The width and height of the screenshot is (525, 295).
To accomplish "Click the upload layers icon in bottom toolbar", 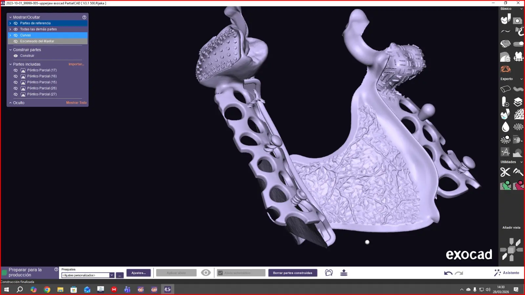I will (x=344, y=273).
